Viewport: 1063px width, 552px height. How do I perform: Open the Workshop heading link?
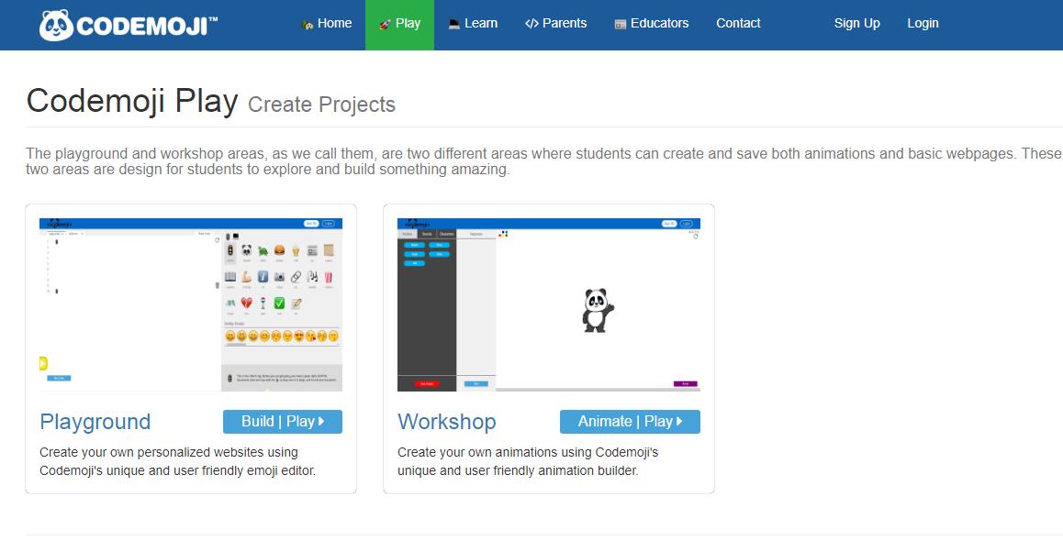[x=446, y=422]
